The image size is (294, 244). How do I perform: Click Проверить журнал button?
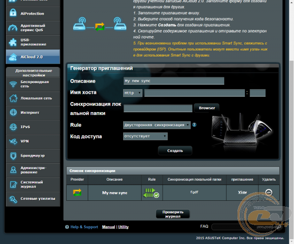(173, 214)
